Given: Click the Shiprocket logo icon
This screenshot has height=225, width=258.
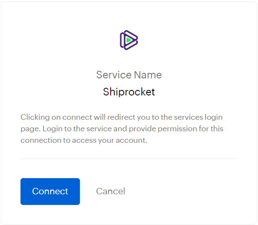Looking at the screenshot, I should pyautogui.click(x=129, y=40).
